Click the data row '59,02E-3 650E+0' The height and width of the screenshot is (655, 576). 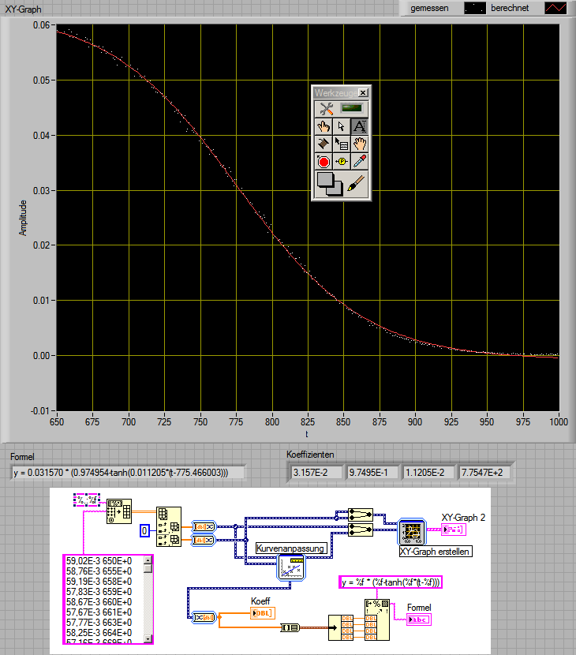click(x=99, y=561)
